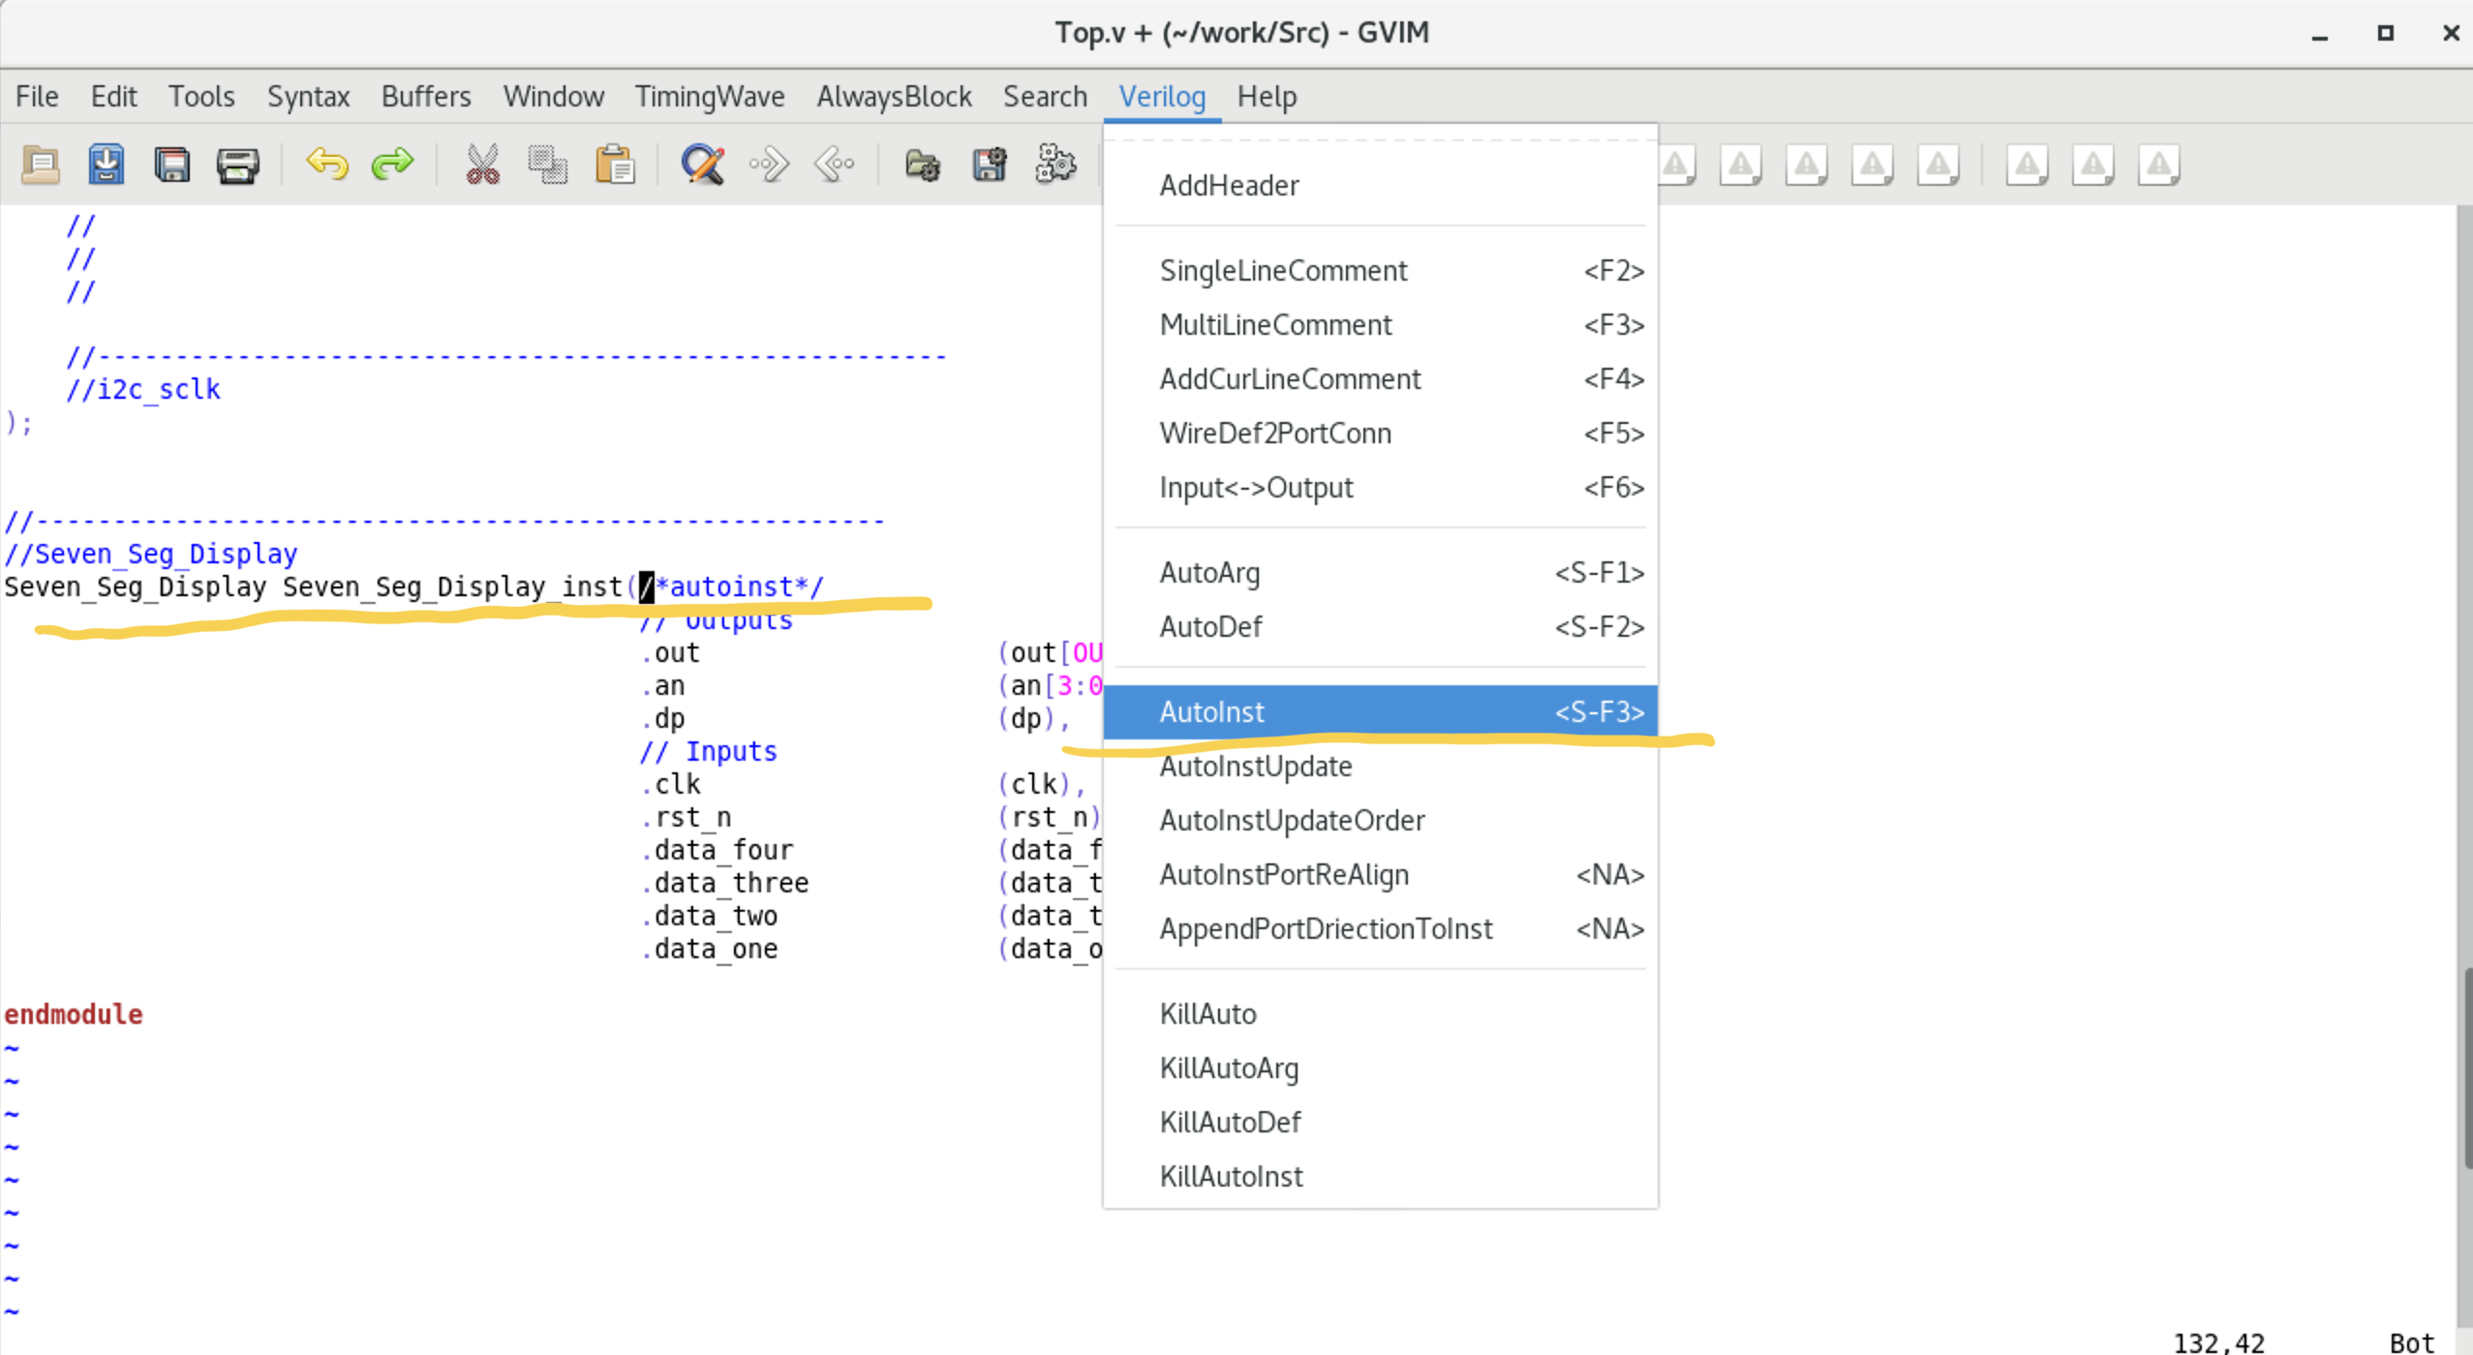Screen dimensions: 2473x1355
Task: Choose AutoInstUpdateOrder menu entry
Action: click(x=1381, y=821)
